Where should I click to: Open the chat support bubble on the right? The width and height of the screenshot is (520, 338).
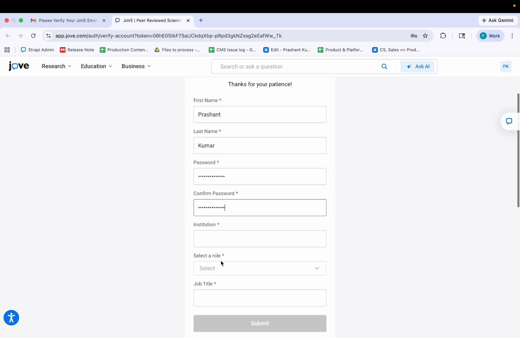pos(509,121)
